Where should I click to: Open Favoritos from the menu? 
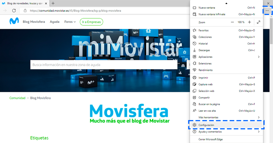pyautogui.click(x=204, y=30)
